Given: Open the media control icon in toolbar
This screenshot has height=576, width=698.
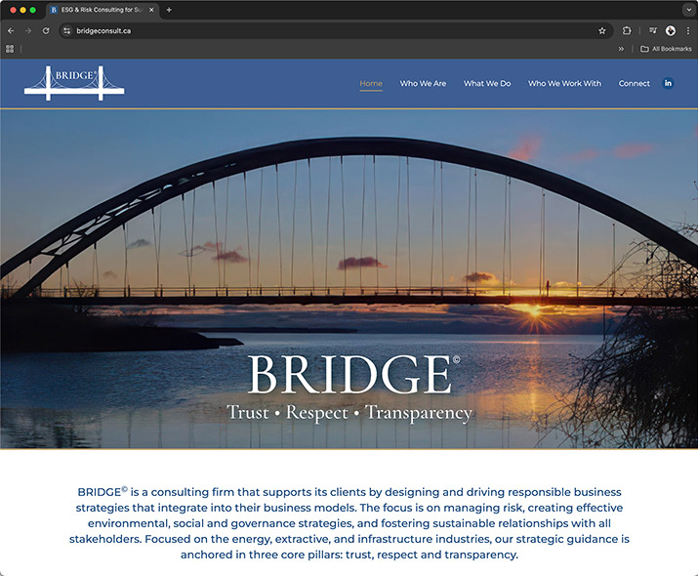Looking at the screenshot, I should point(653,30).
